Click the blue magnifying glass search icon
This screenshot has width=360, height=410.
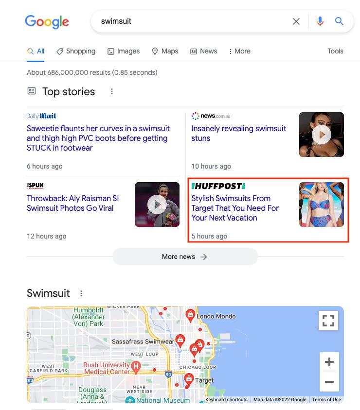click(339, 21)
